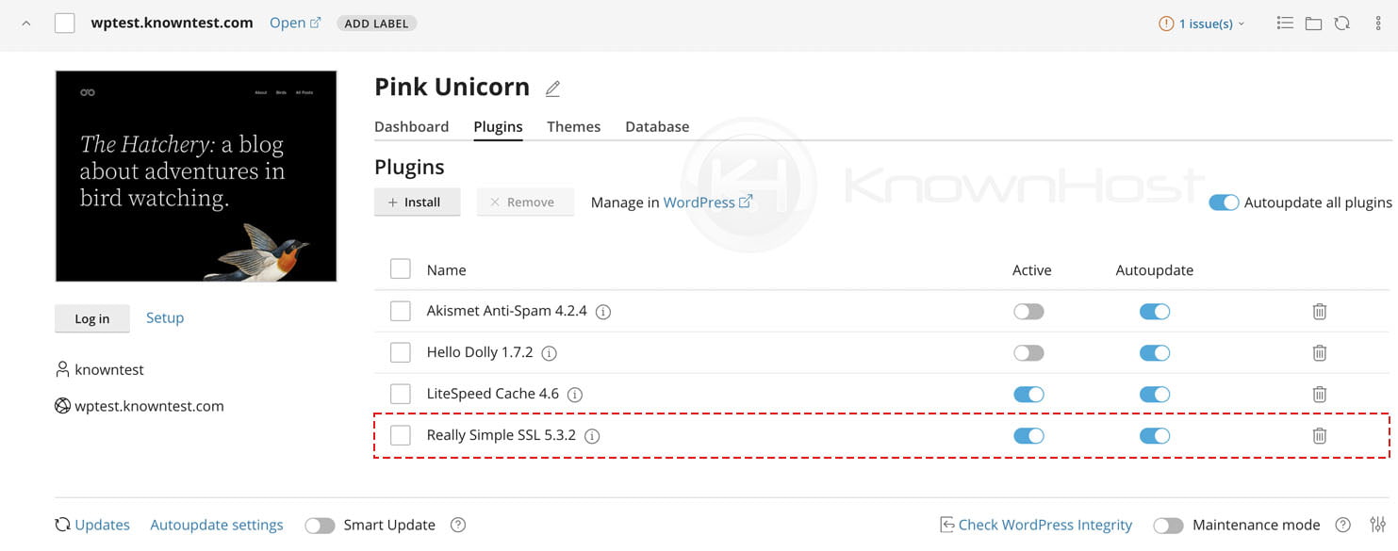Open the three-dot menu in the header
Image resolution: width=1398 pixels, height=551 pixels.
coord(1378,23)
